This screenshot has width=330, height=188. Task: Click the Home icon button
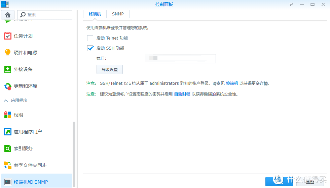click(x=8, y=15)
